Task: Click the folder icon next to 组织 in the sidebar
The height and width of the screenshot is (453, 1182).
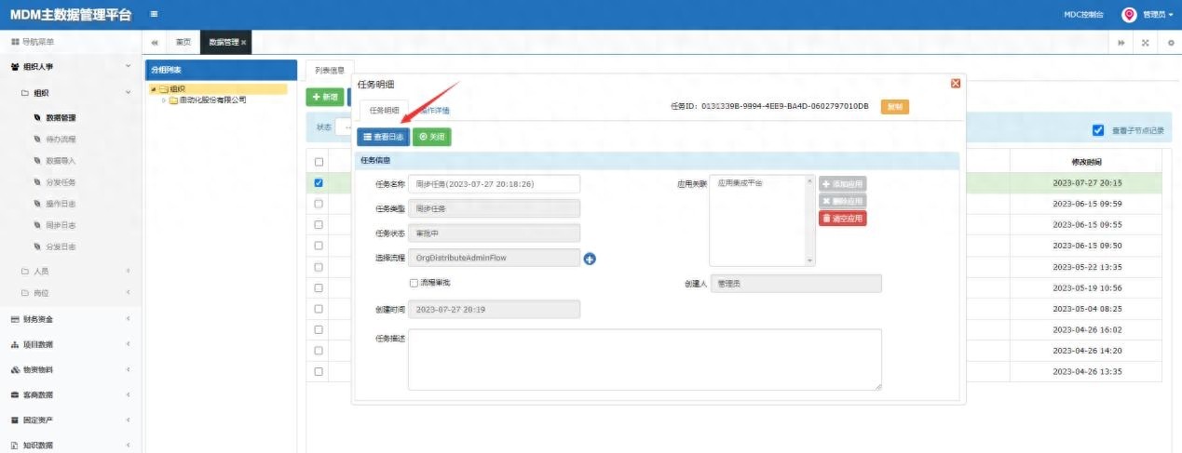Action: 25,93
